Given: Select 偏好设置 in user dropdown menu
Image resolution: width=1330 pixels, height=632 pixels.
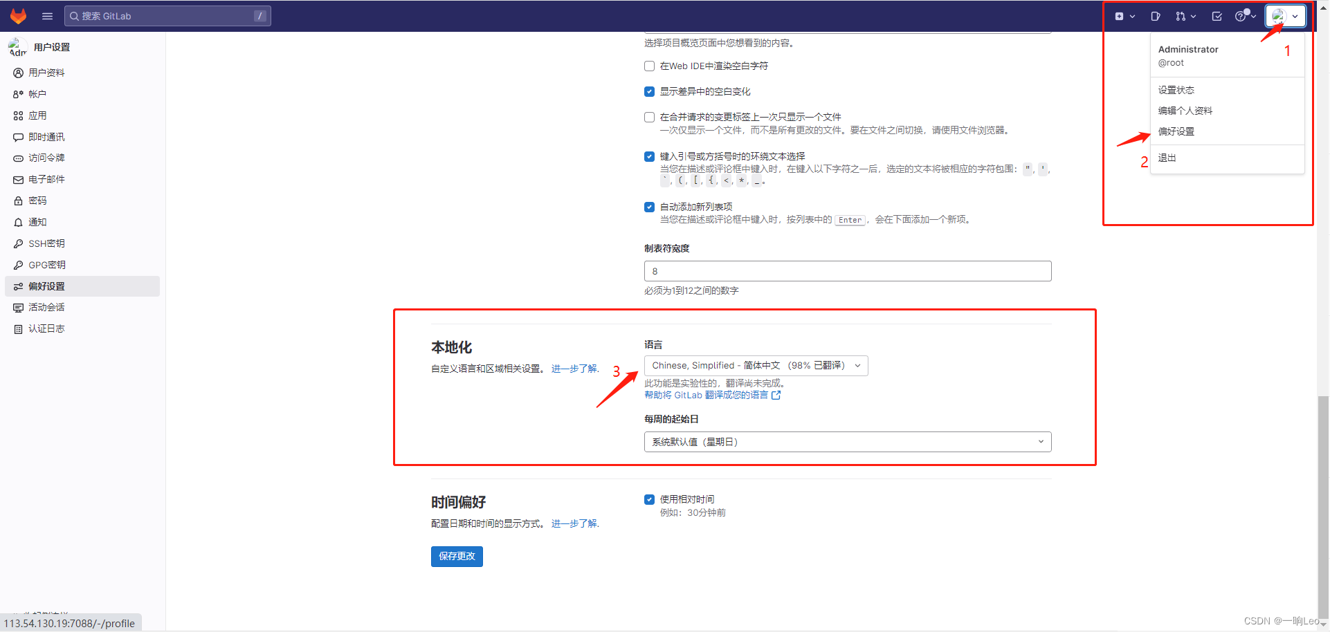Looking at the screenshot, I should (1176, 131).
